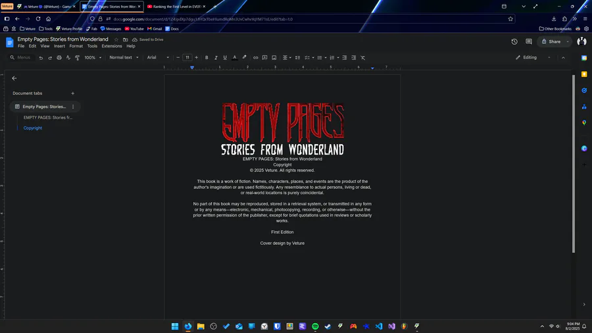Image resolution: width=592 pixels, height=333 pixels.
Task: Open Spotify from the Windows taskbar
Action: [315, 326]
